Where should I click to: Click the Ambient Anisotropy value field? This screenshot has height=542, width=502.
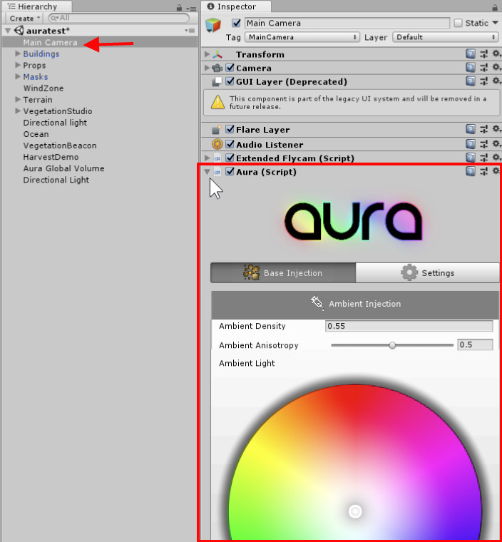click(x=475, y=344)
